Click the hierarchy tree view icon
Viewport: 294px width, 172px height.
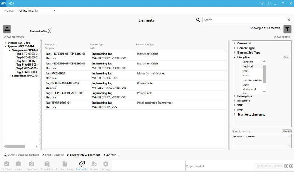tap(7, 29)
